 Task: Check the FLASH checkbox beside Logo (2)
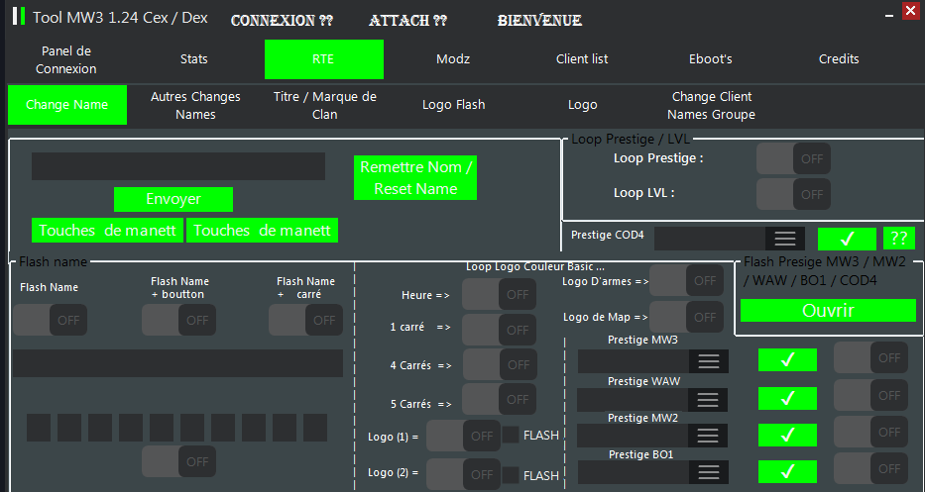pyautogui.click(x=511, y=475)
